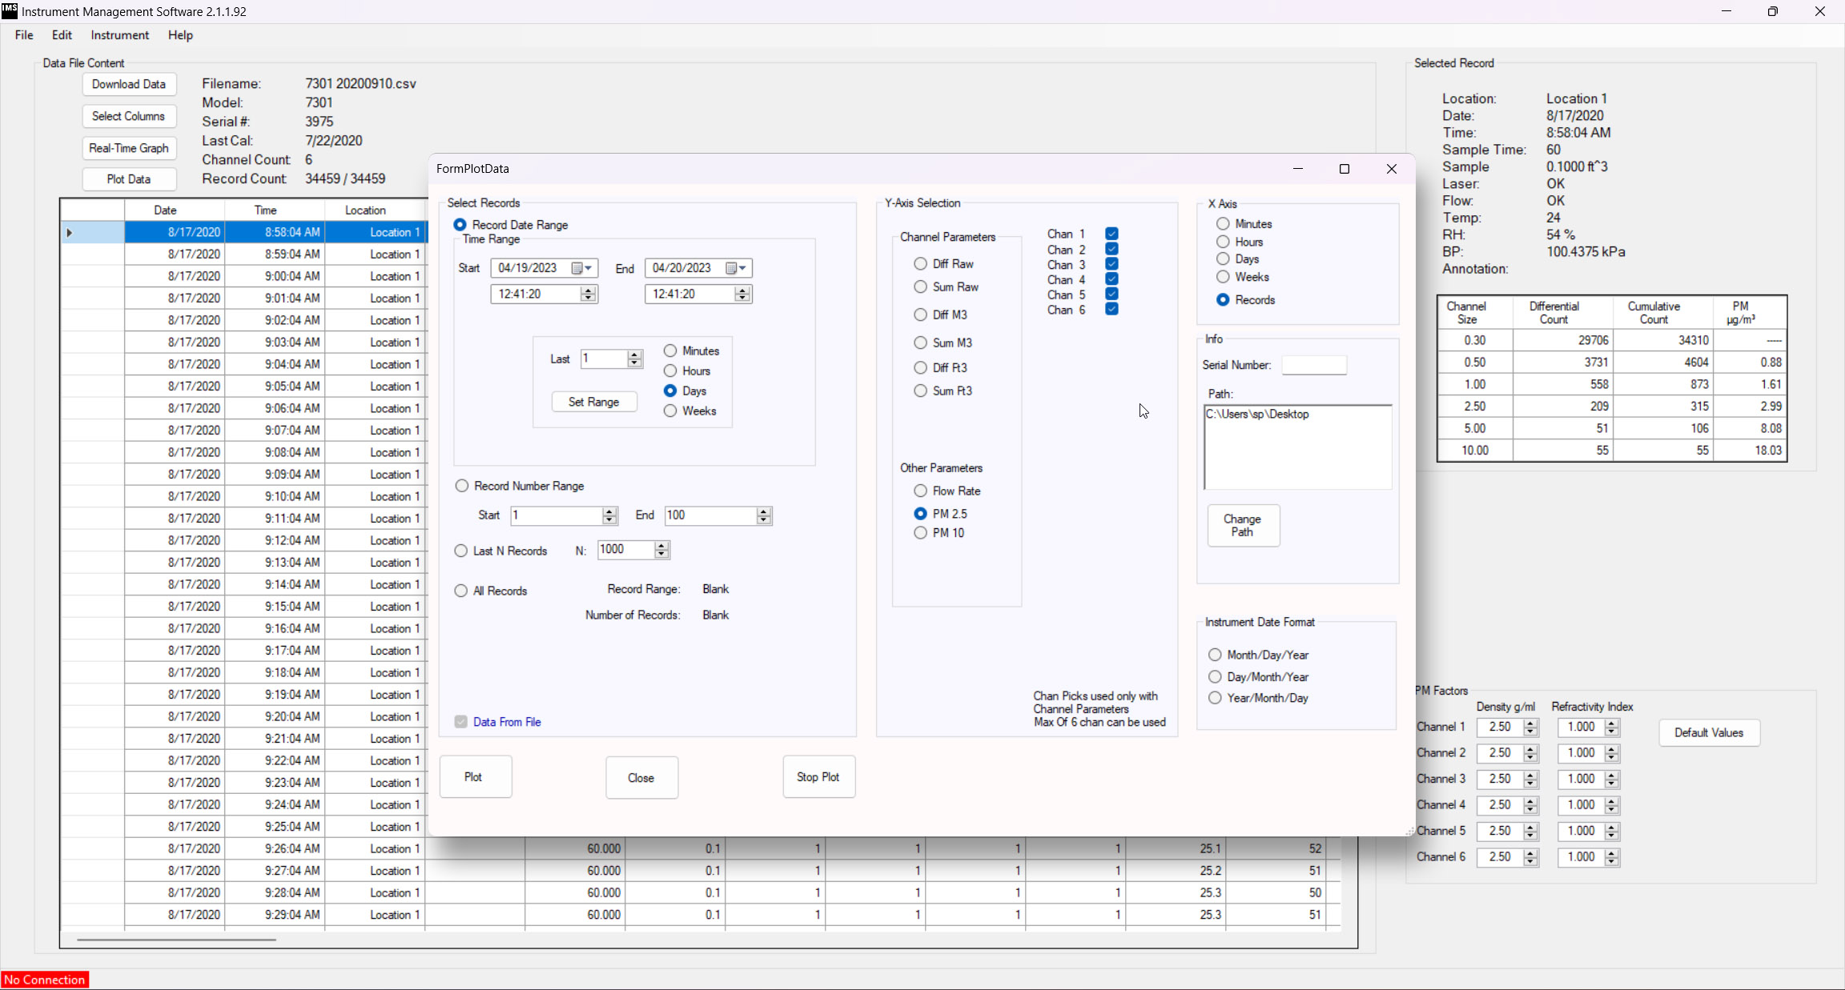Click the Select Columns button

(129, 116)
